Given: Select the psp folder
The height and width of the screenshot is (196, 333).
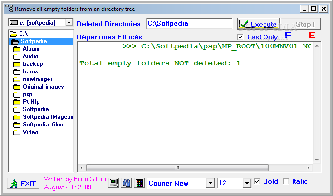Looking at the screenshot, I should (x=23, y=95).
